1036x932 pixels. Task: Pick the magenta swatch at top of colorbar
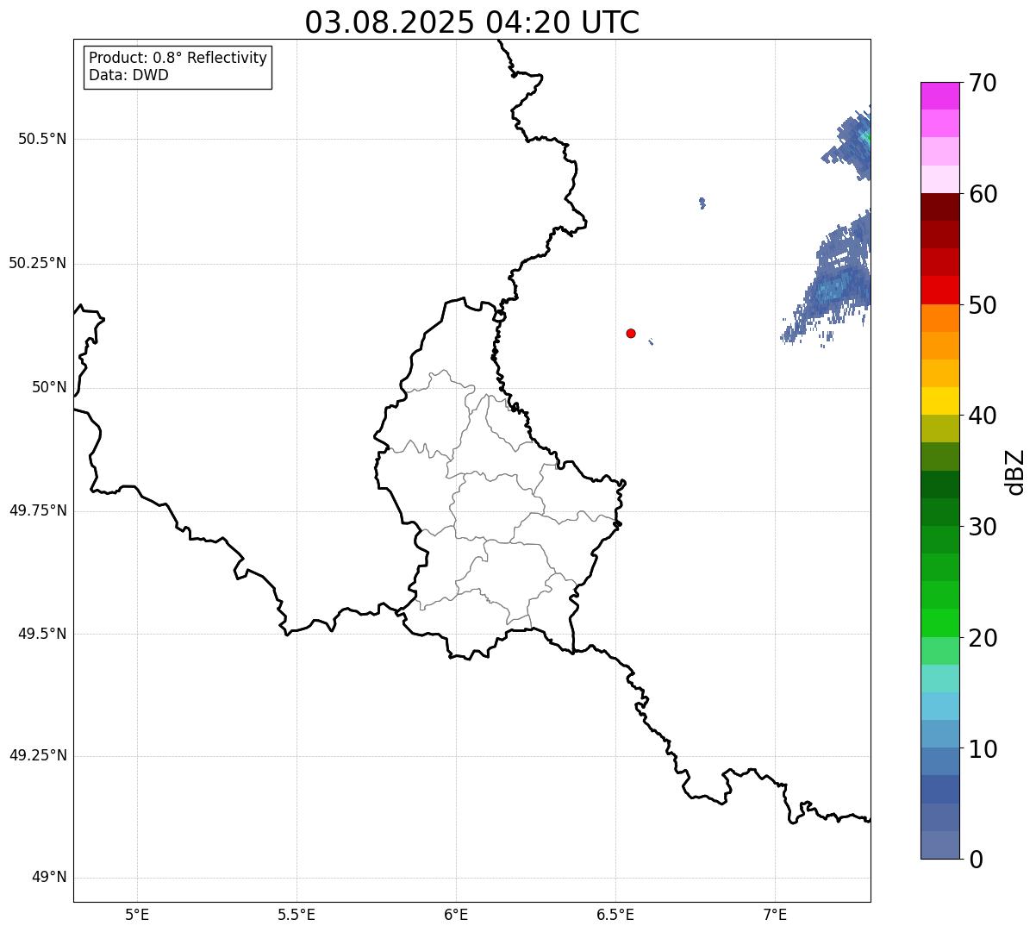[939, 96]
